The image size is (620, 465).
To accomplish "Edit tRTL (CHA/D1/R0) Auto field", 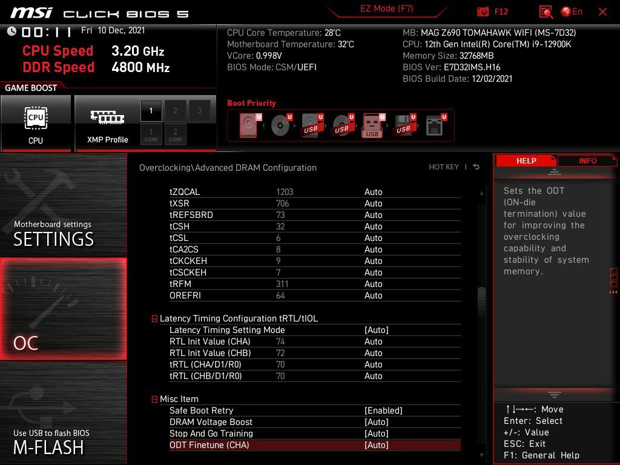I will click(373, 364).
